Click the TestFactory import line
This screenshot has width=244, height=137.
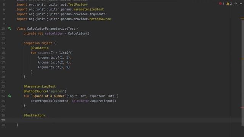tap(52, 5)
